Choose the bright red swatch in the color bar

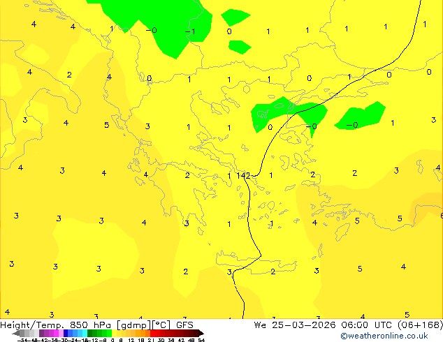152,333
